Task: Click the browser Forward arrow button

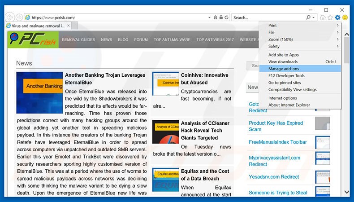Action: pyautogui.click(x=19, y=18)
